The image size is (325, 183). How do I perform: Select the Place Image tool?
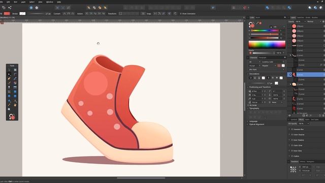point(15,87)
